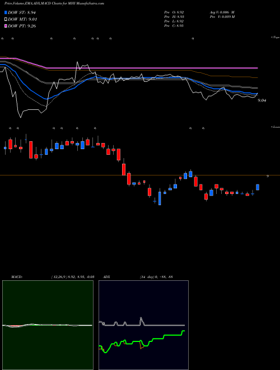
Task: Click the chart title mentioning MunafaSutra.com
Action: point(54,3)
